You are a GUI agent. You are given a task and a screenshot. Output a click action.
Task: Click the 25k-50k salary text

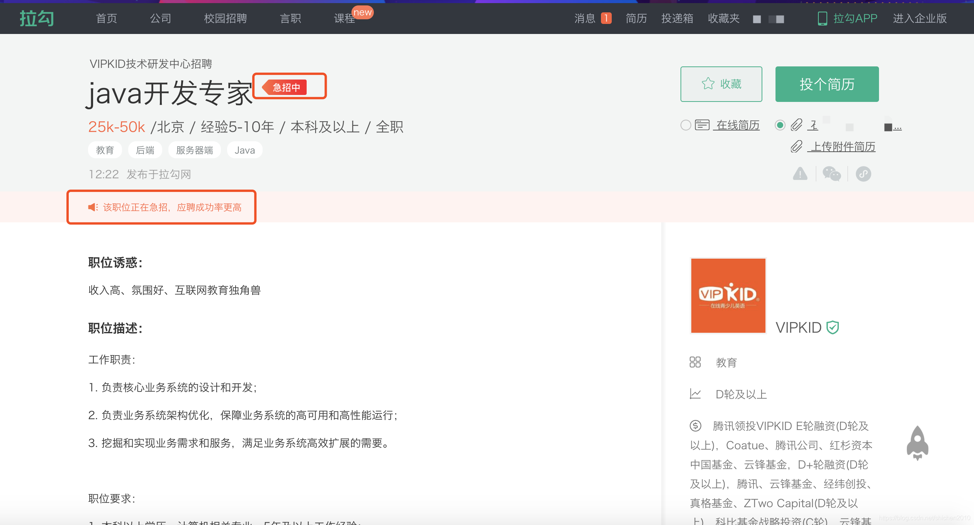[x=117, y=127]
